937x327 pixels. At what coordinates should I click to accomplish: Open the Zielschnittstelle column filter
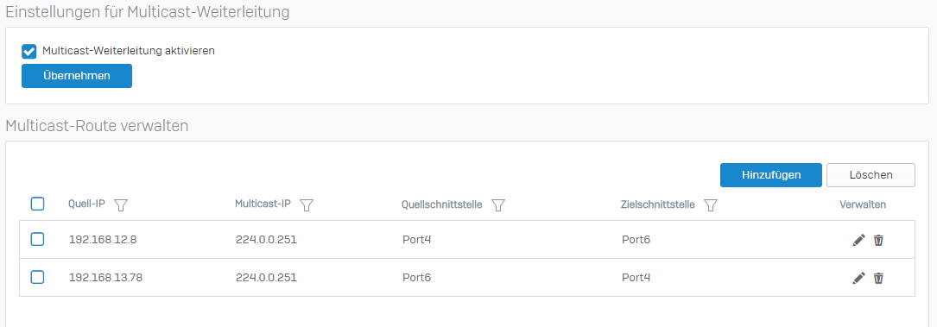pyautogui.click(x=711, y=204)
